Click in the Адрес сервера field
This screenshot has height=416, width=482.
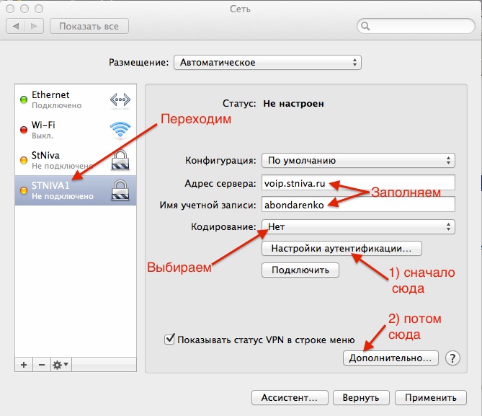(x=357, y=182)
